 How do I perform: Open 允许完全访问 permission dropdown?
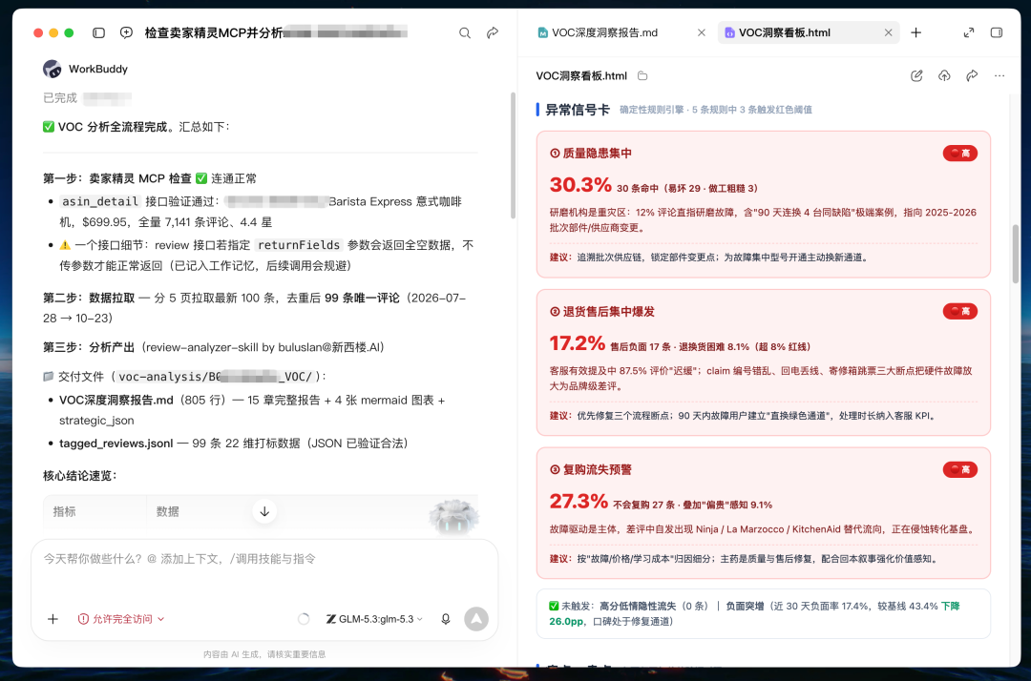click(121, 619)
